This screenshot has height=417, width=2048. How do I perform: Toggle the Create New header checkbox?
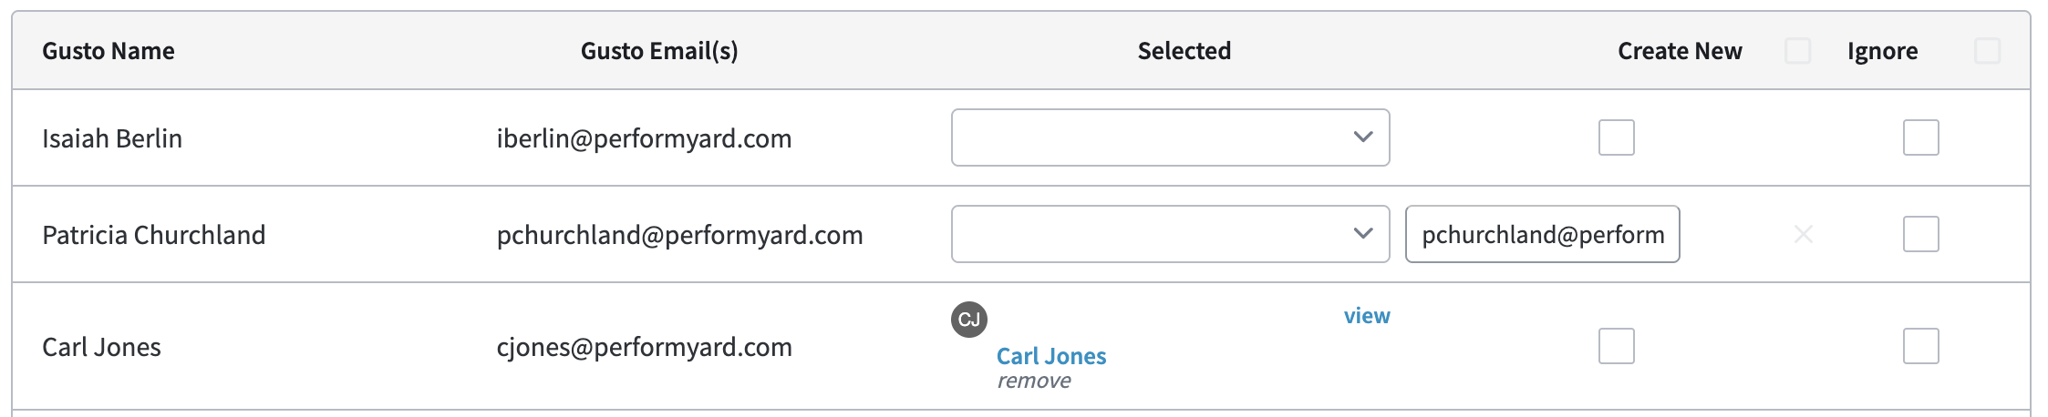coord(1797,51)
